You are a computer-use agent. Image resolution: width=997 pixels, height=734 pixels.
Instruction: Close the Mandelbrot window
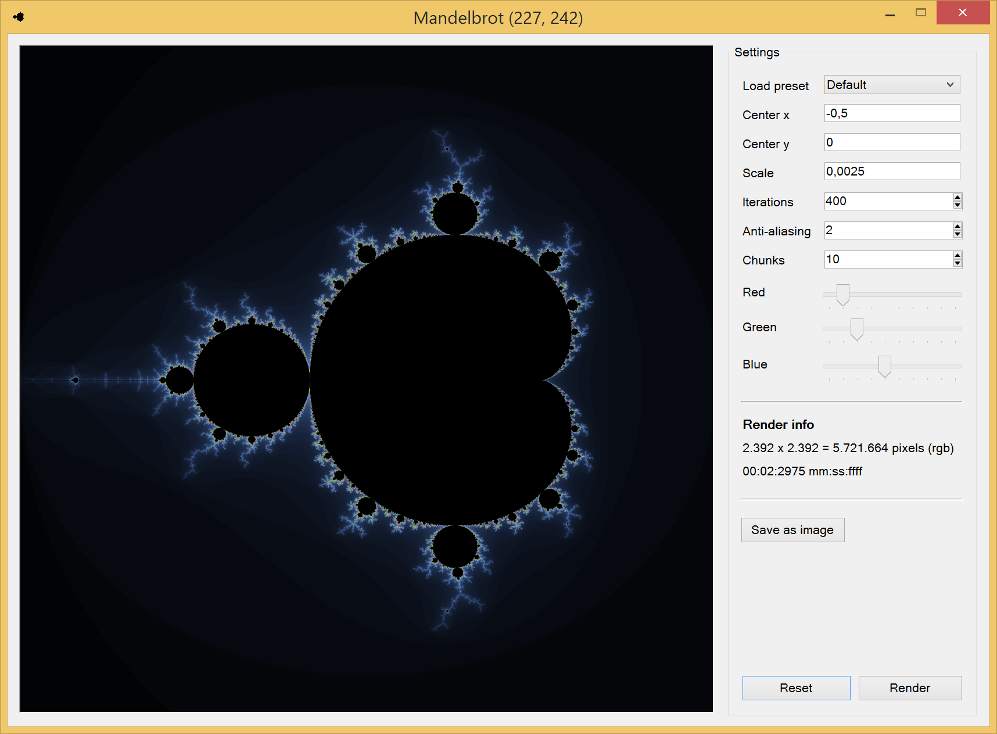963,13
